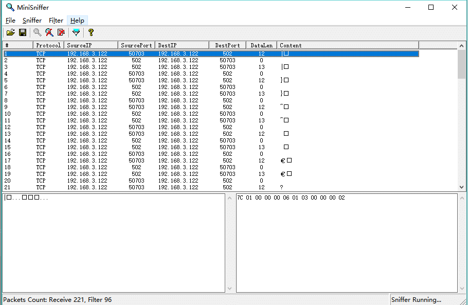Click the SourceIP column header
The image size is (468, 305).
[x=91, y=45]
